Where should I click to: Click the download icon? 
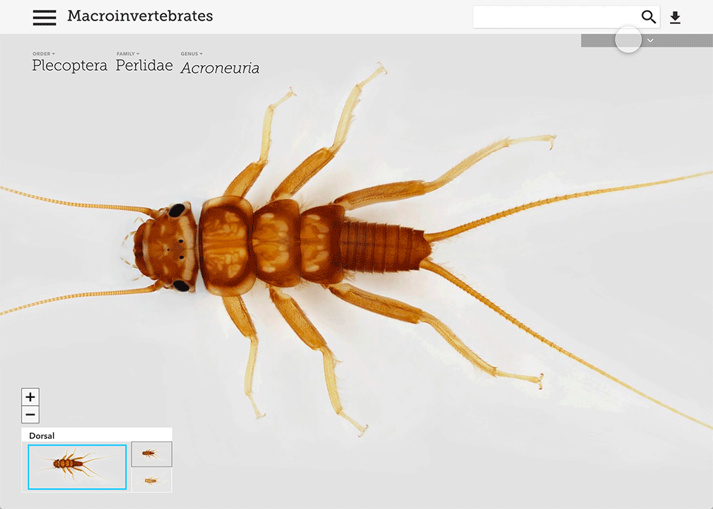(x=676, y=17)
